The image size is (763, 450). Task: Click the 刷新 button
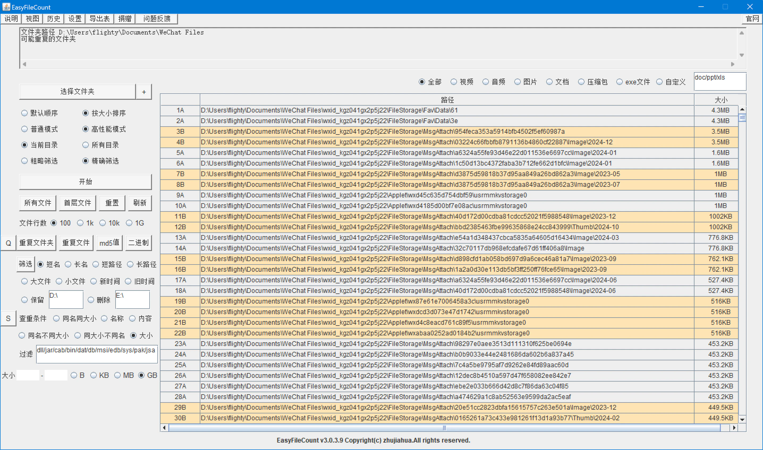pos(140,203)
